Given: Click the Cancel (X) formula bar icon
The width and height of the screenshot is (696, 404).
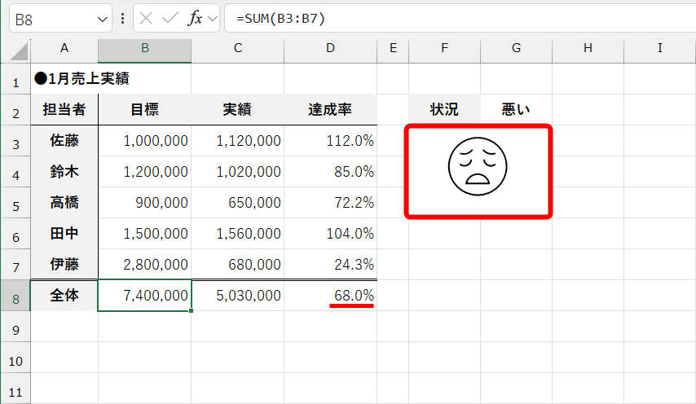Looking at the screenshot, I should point(146,18).
